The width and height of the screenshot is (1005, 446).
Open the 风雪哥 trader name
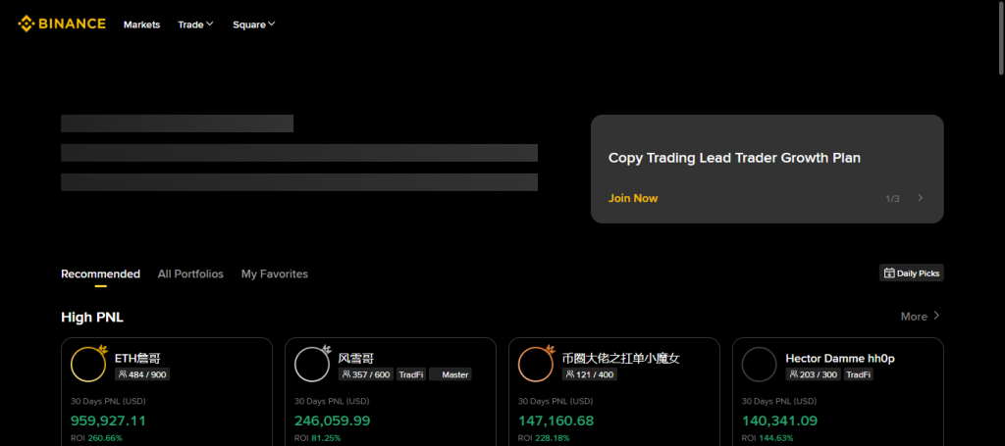[355, 359]
